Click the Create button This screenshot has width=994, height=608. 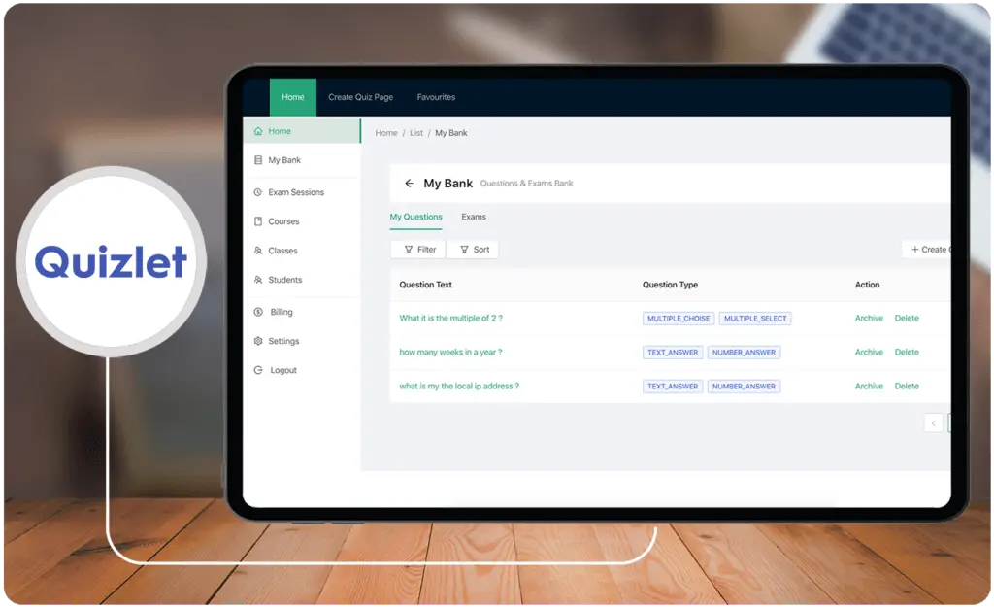coord(927,250)
